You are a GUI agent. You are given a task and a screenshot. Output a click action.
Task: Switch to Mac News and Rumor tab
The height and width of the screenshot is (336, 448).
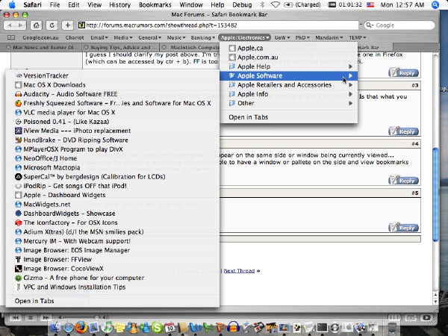[43, 47]
